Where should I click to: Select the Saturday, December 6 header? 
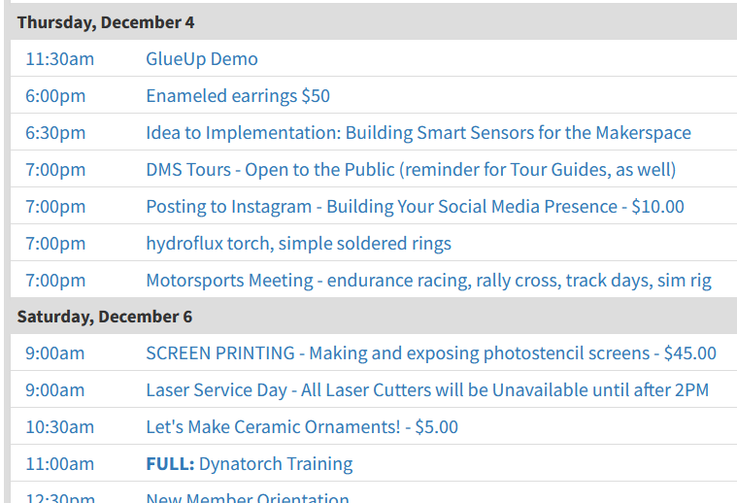pos(105,317)
